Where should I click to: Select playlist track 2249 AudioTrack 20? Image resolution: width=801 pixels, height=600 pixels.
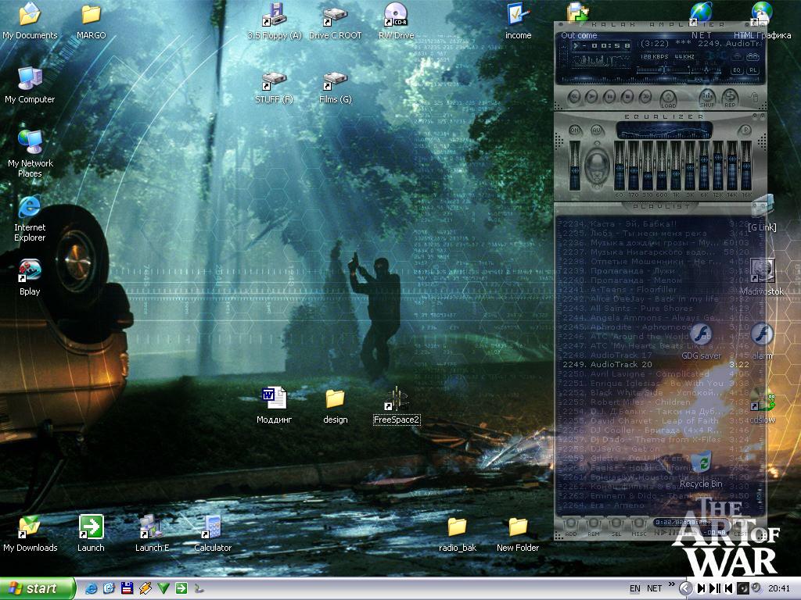656,364
